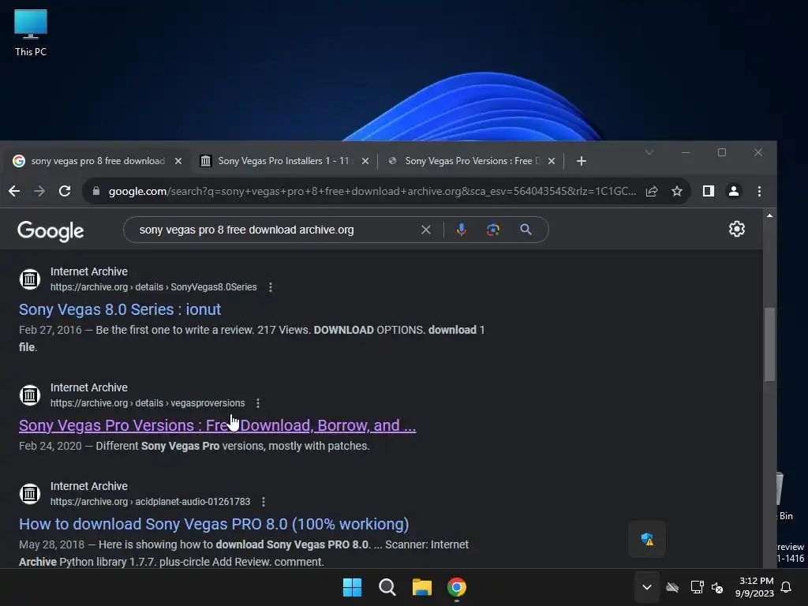View site info lock icon
Viewport: 808px width, 606px height.
pos(95,191)
